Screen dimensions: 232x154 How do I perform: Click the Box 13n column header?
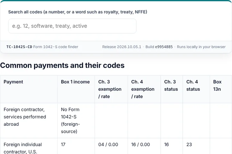point(221,89)
